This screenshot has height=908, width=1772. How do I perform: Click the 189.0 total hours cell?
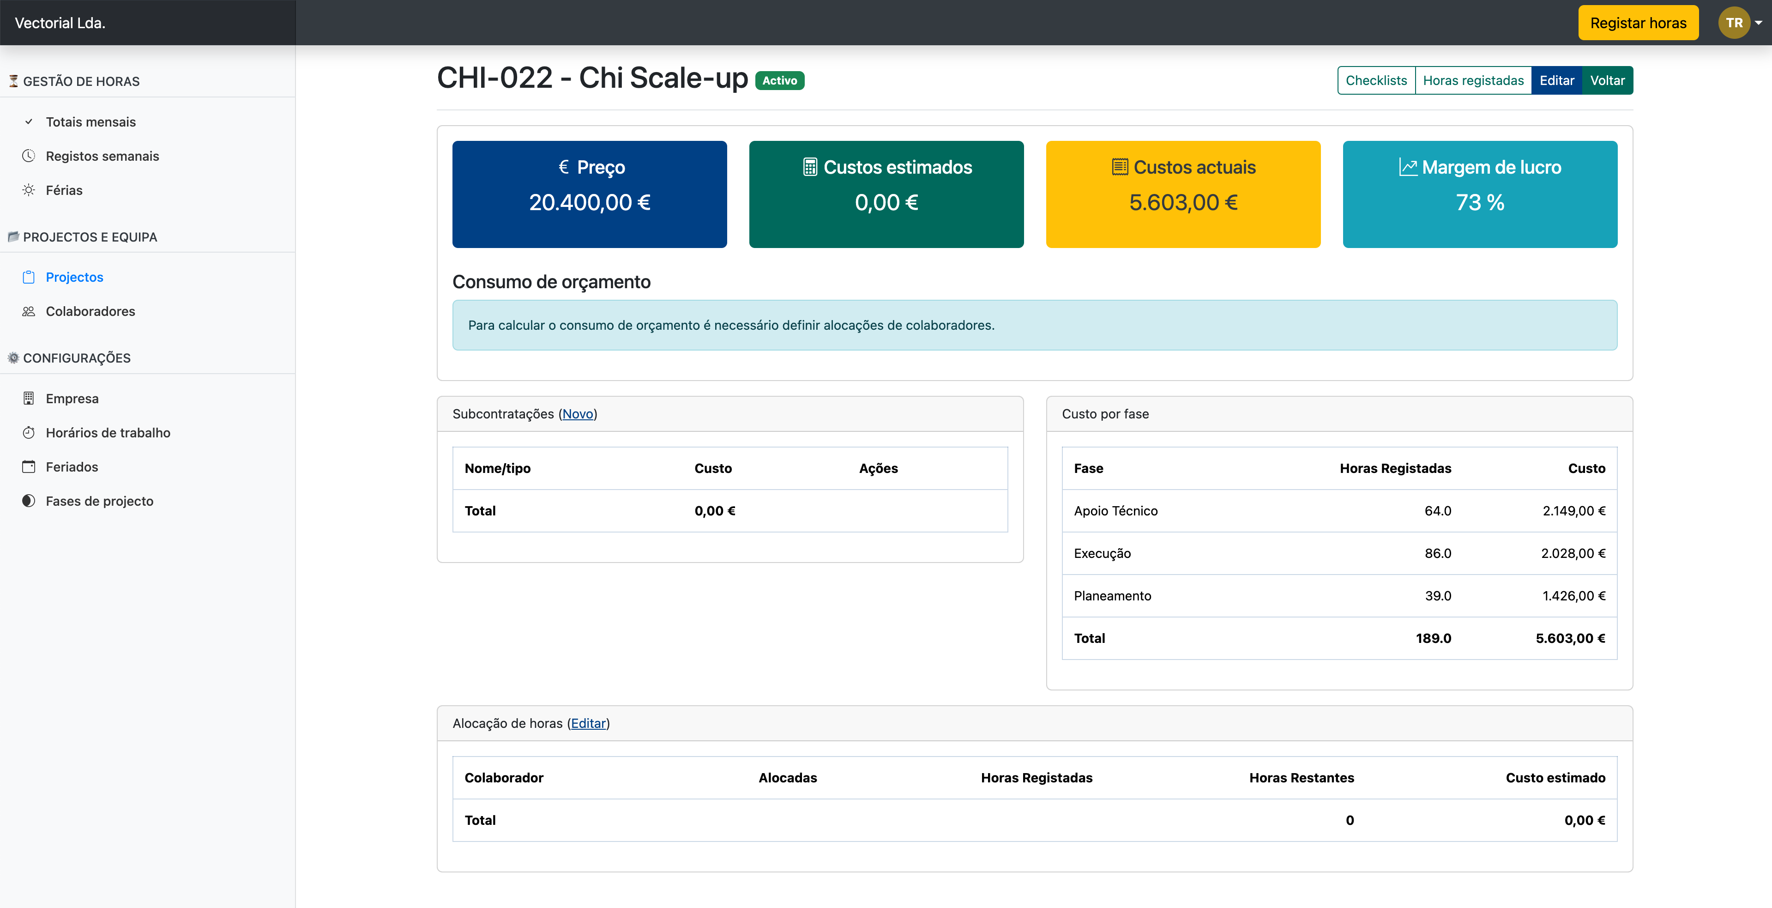click(x=1433, y=638)
